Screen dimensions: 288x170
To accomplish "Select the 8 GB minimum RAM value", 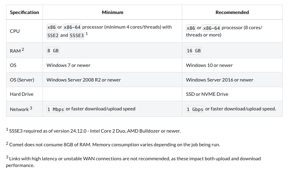I will (53, 51).
